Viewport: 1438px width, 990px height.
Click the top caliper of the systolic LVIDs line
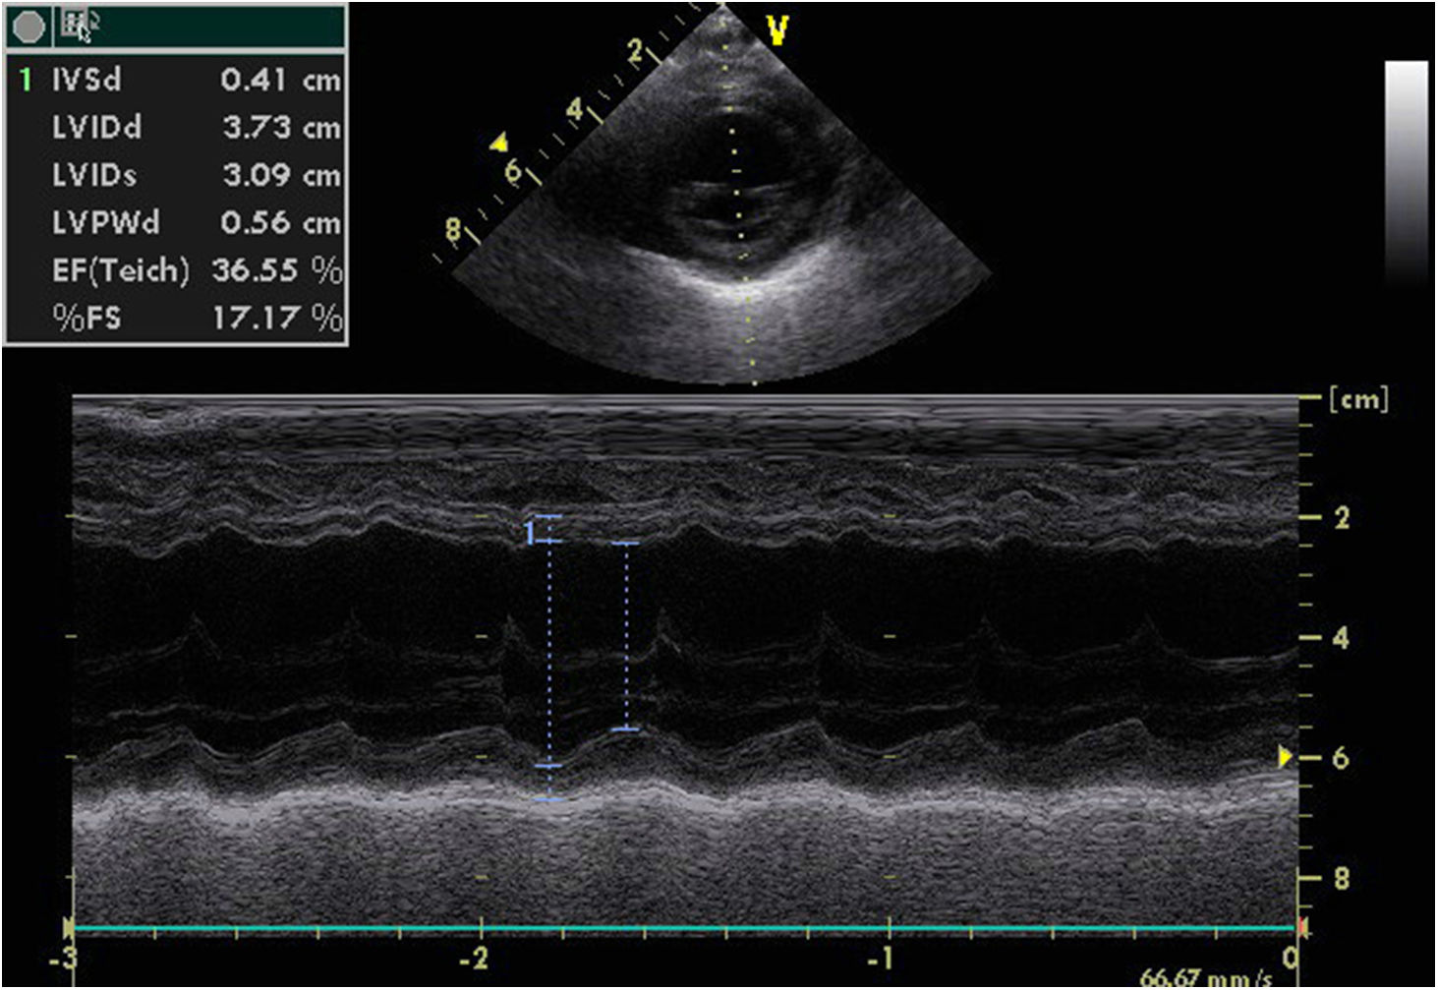(x=626, y=543)
